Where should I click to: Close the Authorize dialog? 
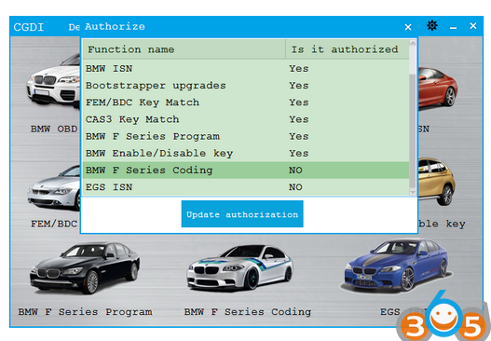coord(408,27)
